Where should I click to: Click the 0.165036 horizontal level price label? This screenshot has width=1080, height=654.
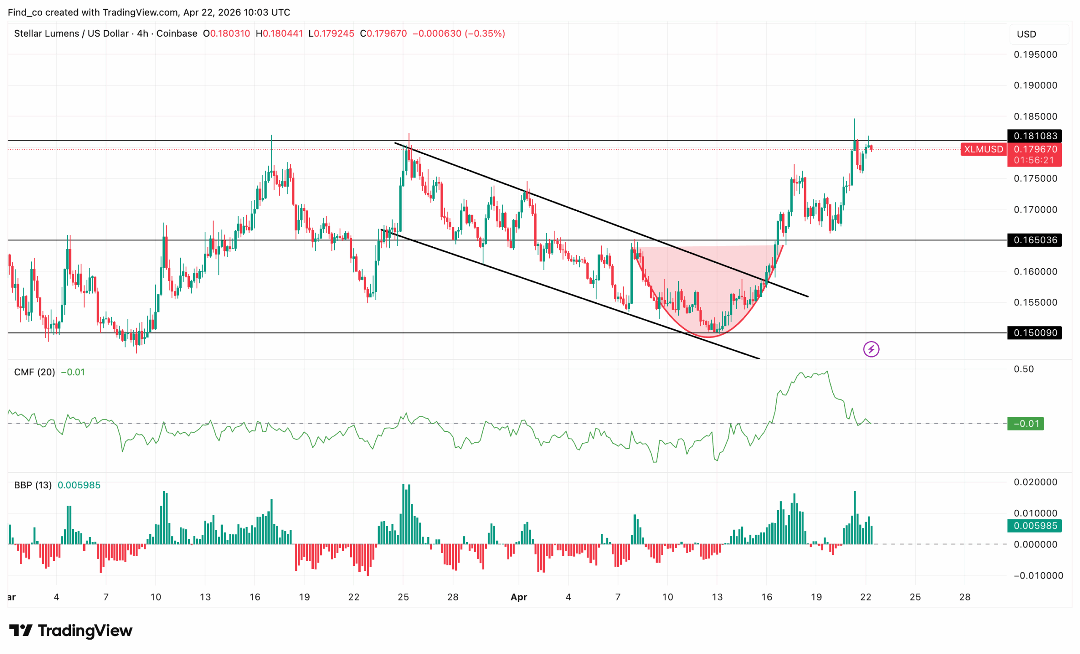(x=1035, y=240)
